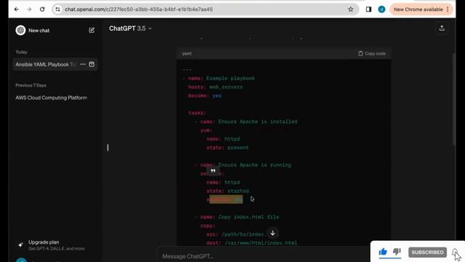
Task: Click the 'Copy index.html file' text
Action: coord(248,217)
